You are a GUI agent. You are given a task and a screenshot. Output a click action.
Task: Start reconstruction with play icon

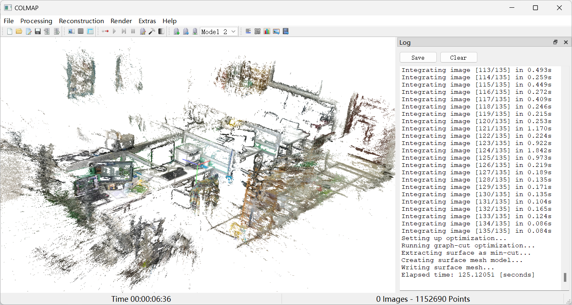[x=115, y=31]
